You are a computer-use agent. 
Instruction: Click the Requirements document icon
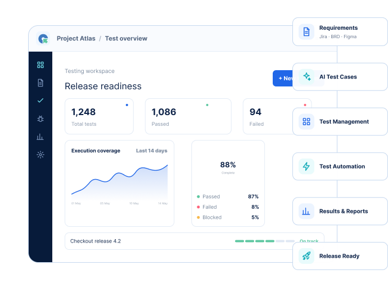[x=306, y=31]
